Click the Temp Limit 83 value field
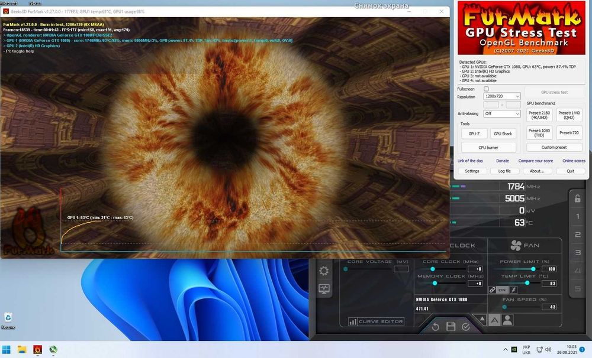The image size is (592, 358). (x=549, y=284)
